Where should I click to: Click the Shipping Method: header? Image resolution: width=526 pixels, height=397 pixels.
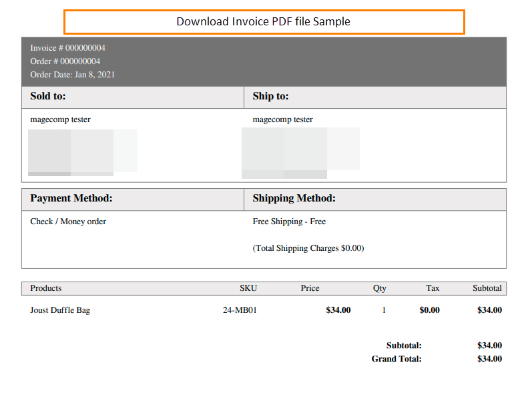click(294, 198)
